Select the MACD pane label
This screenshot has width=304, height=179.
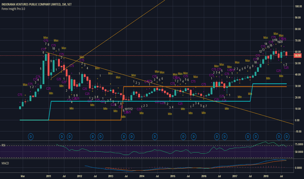click(x=5, y=163)
